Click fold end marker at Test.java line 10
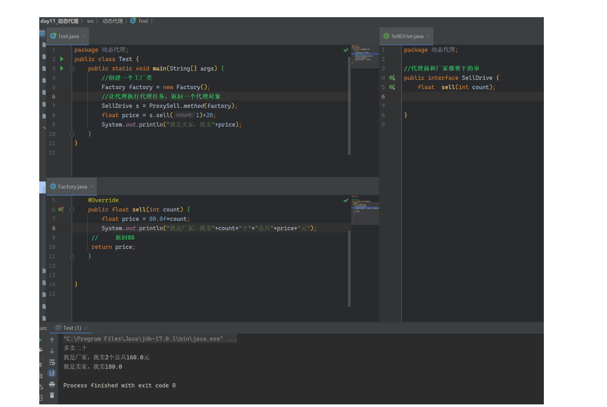Viewport: 607px width, 407px height. tap(72, 134)
